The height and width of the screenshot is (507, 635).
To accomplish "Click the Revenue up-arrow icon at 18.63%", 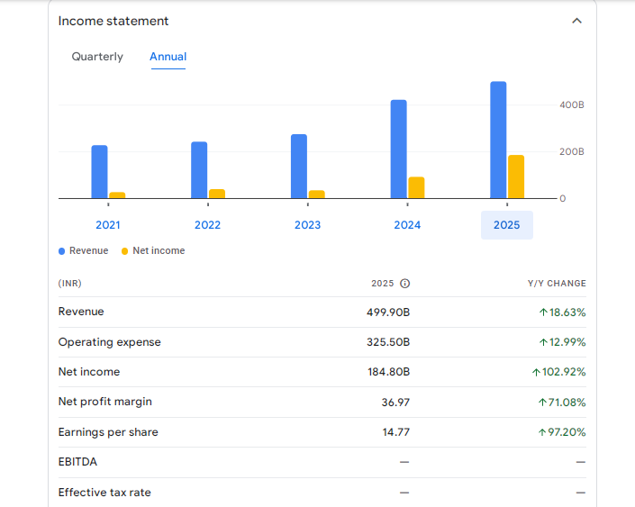I will coord(543,312).
